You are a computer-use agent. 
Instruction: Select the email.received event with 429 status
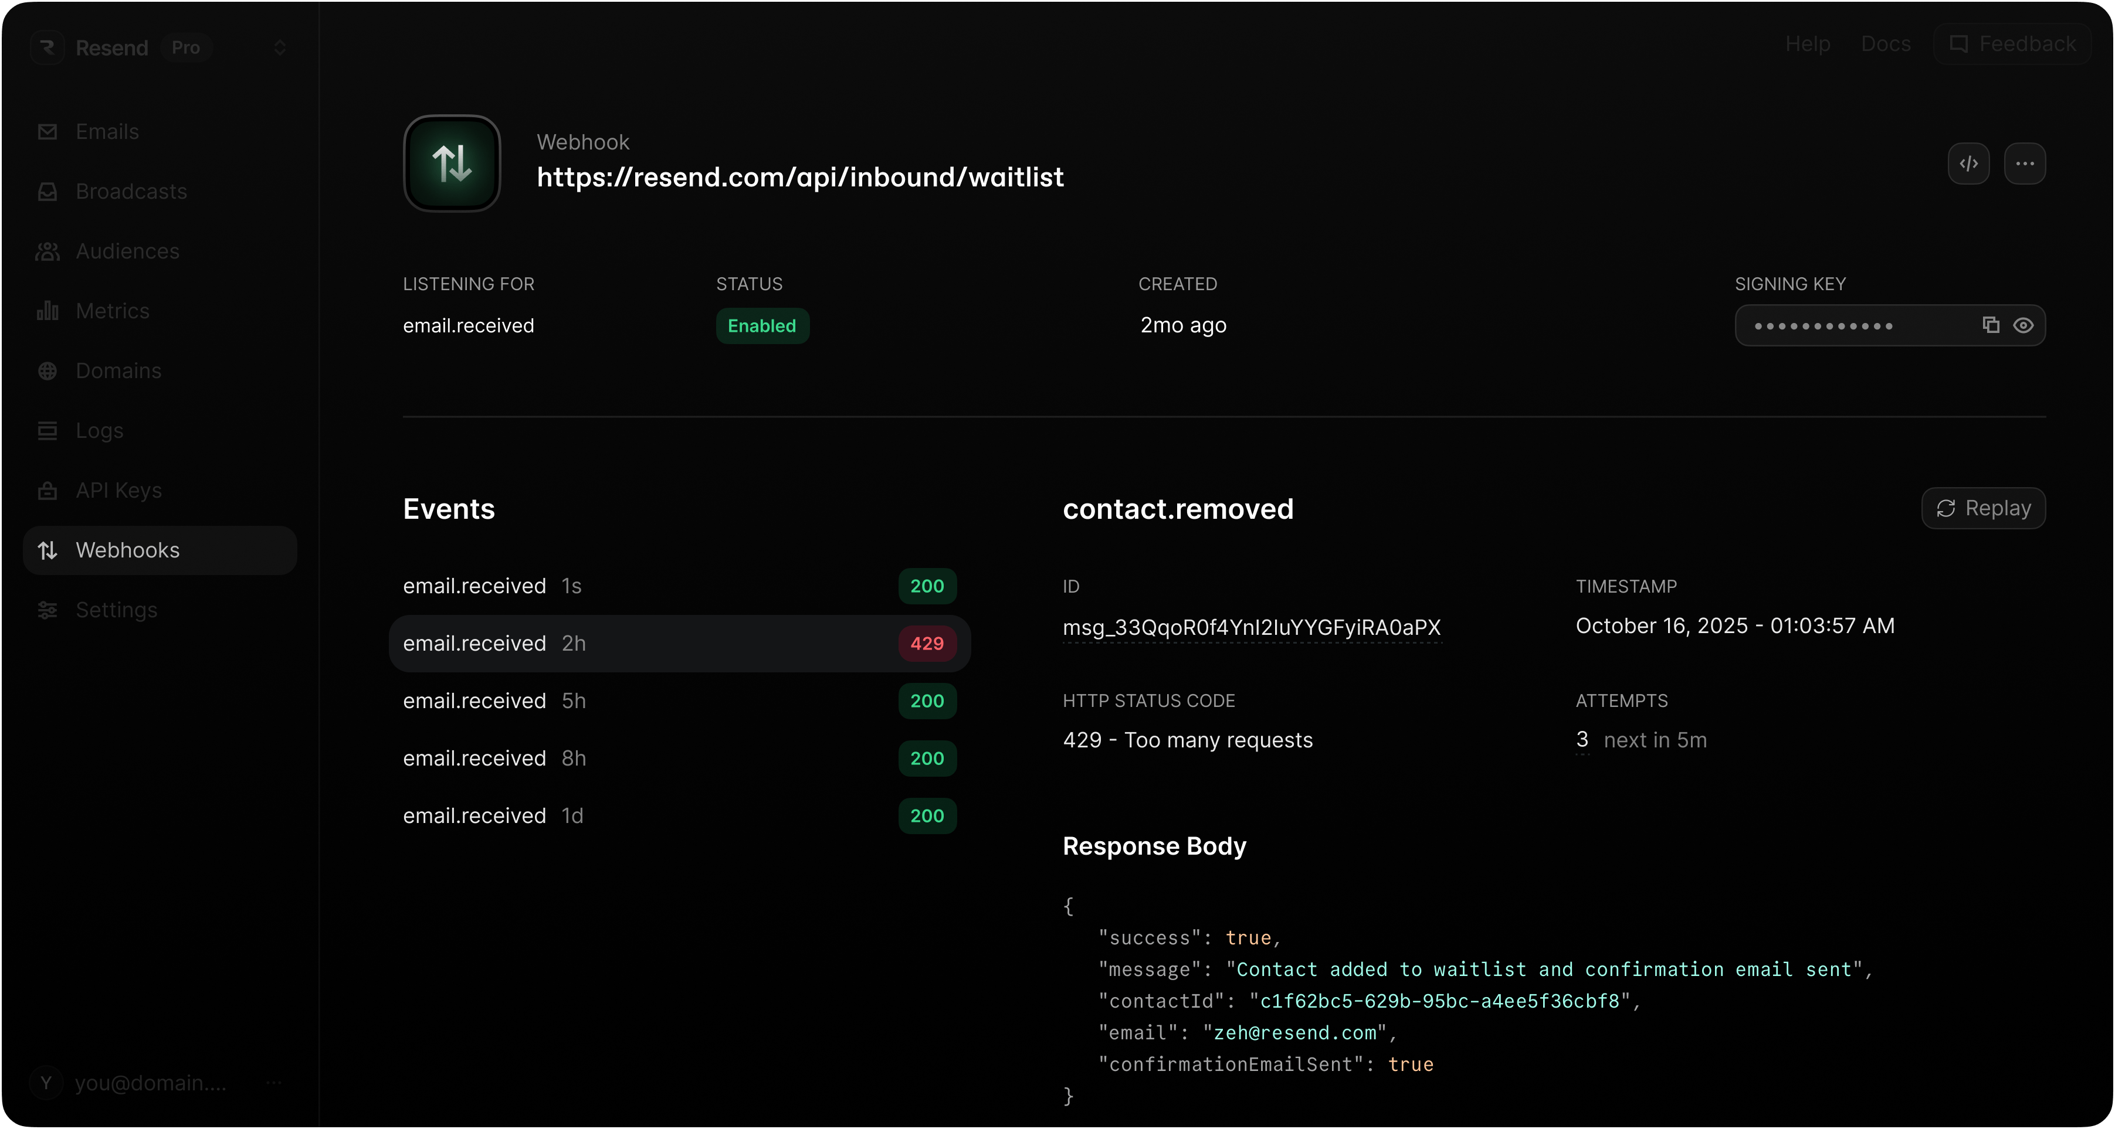pos(680,643)
